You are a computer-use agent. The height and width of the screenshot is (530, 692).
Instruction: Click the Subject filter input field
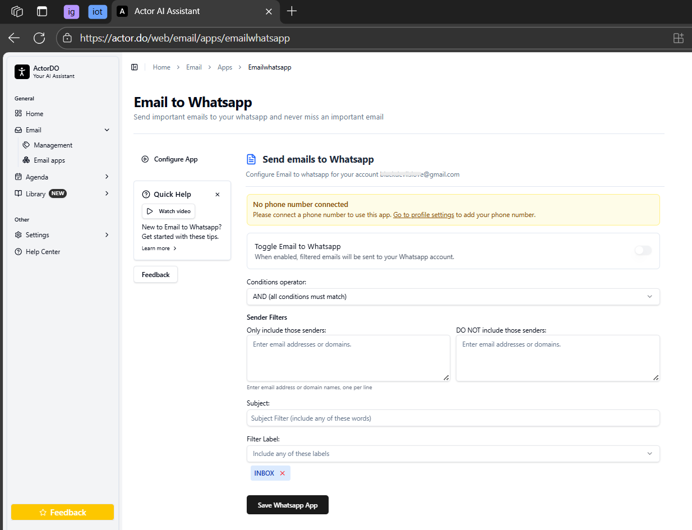click(x=453, y=418)
